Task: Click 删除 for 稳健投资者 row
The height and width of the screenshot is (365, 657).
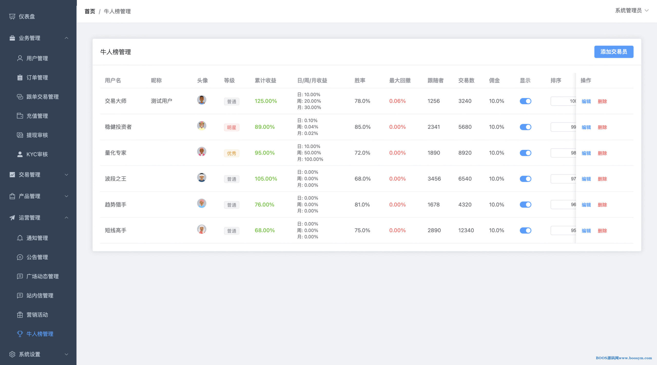Action: (x=602, y=127)
